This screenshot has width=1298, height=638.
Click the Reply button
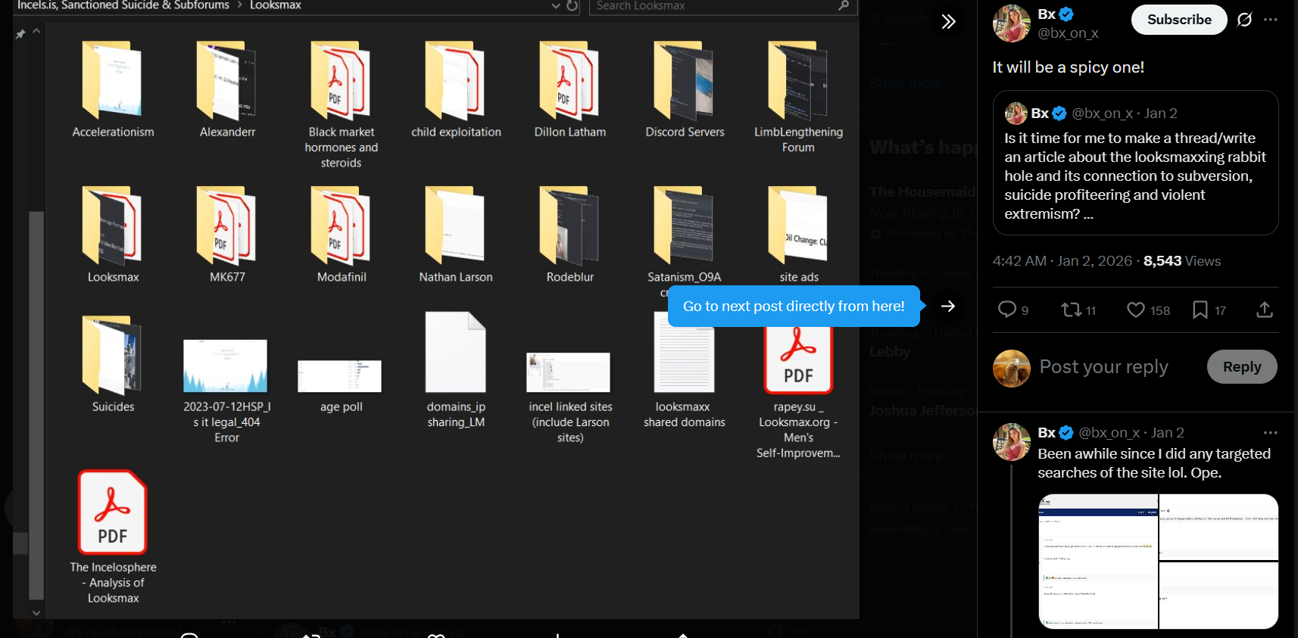pyautogui.click(x=1241, y=367)
